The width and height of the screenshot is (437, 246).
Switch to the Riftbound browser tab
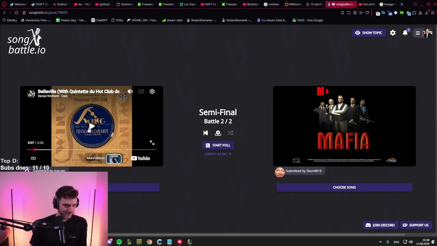[x=293, y=4]
